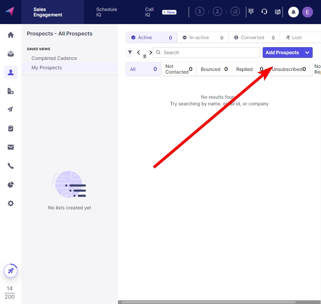Open the Completed Cadence saved view
Viewport: 321px width, 304px height.
pyautogui.click(x=54, y=58)
